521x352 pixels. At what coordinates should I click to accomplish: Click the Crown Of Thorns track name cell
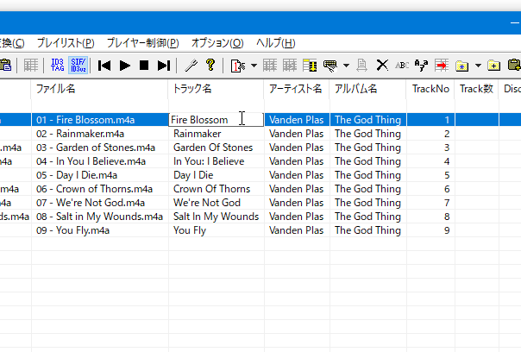click(217, 189)
